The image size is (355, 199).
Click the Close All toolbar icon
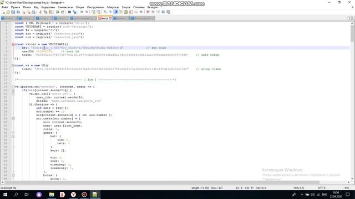pyautogui.click(x=28, y=12)
